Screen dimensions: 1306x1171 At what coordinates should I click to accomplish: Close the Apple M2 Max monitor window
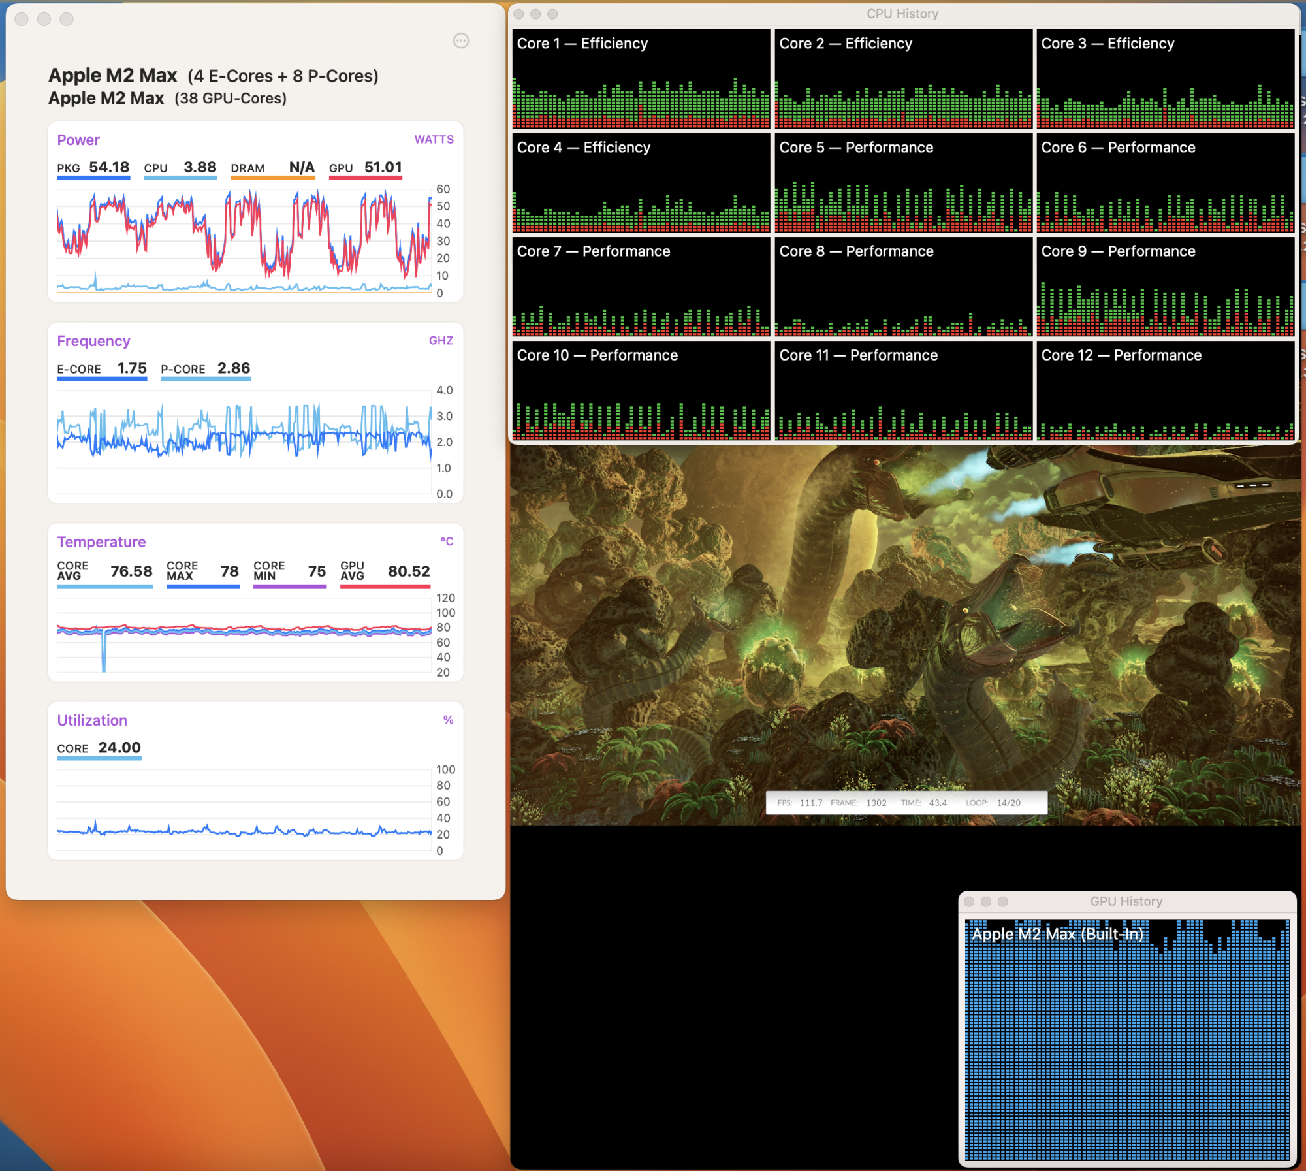pos(22,19)
